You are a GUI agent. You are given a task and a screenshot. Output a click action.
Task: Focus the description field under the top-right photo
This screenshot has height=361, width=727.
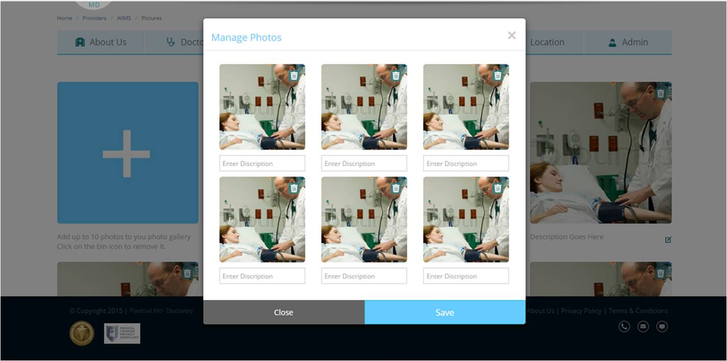pos(466,163)
